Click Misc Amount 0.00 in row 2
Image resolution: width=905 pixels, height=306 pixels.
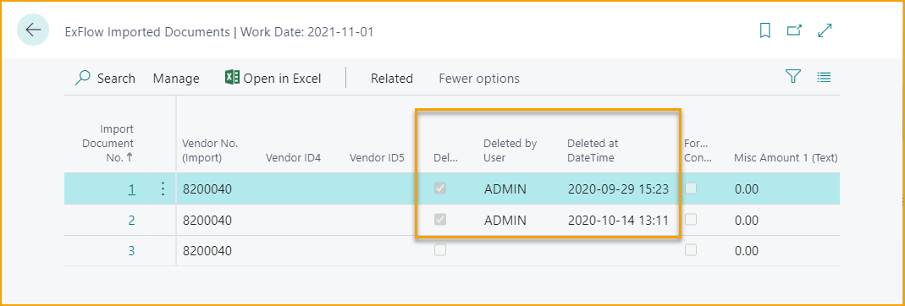tap(747, 220)
